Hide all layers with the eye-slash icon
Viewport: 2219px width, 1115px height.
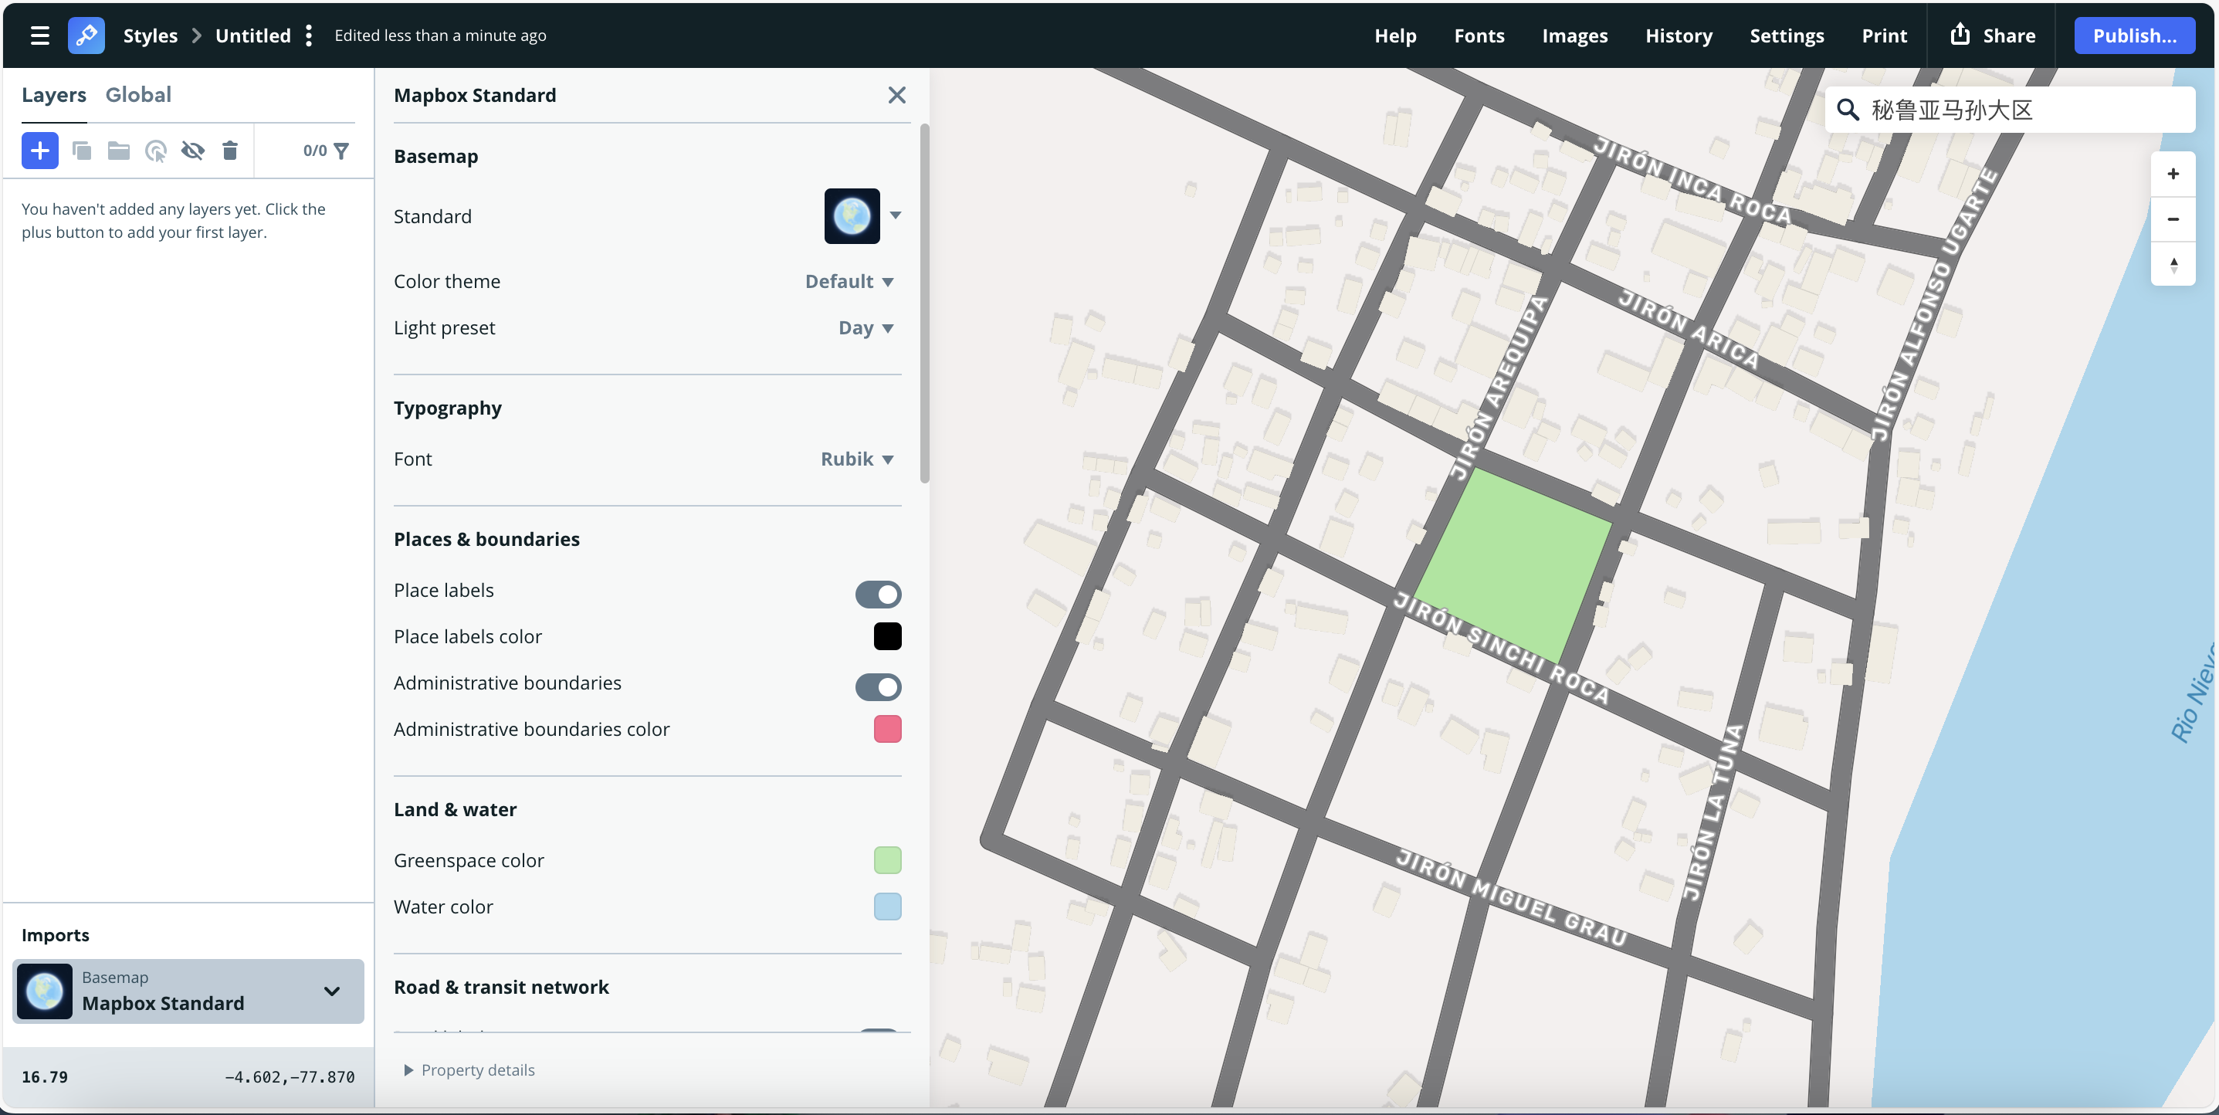193,151
